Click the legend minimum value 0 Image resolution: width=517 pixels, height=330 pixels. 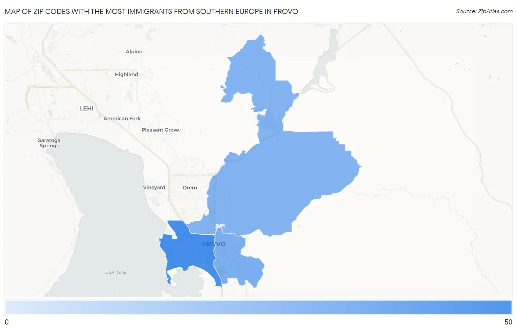(7, 322)
